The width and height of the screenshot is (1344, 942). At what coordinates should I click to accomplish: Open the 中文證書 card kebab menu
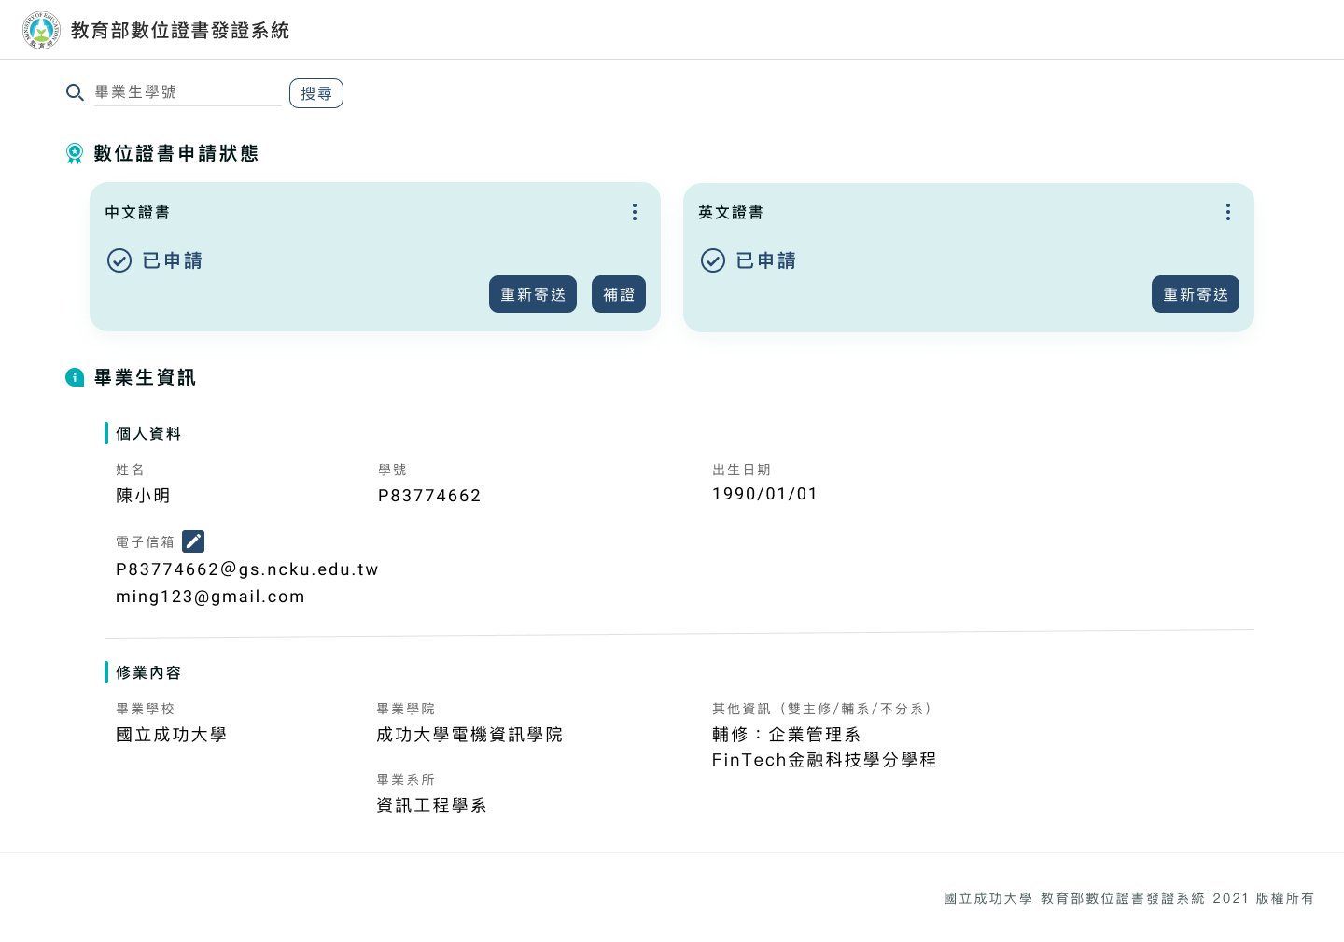635,212
